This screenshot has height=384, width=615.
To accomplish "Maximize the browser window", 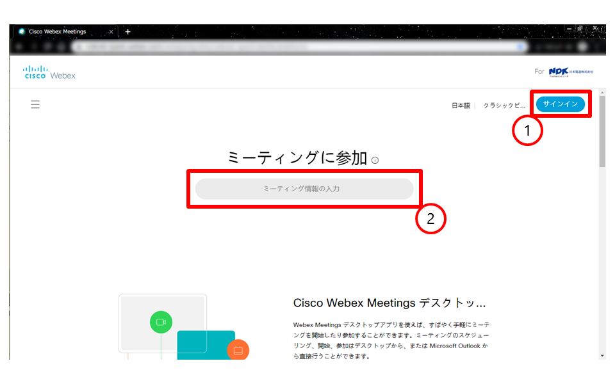I will tap(580, 28).
